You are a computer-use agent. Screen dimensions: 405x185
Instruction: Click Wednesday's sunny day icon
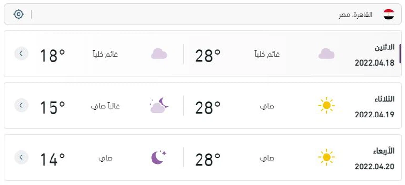point(326,157)
